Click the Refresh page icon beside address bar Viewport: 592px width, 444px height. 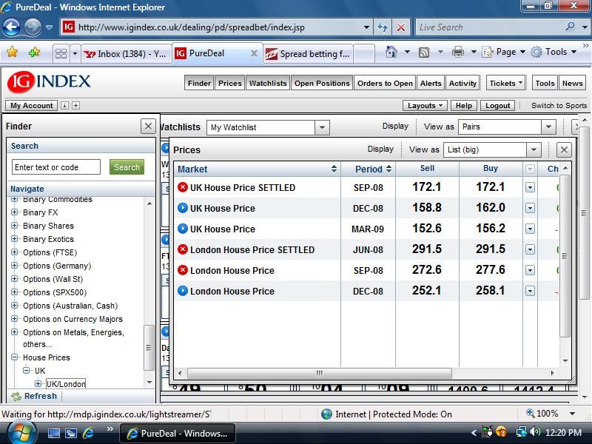383,27
